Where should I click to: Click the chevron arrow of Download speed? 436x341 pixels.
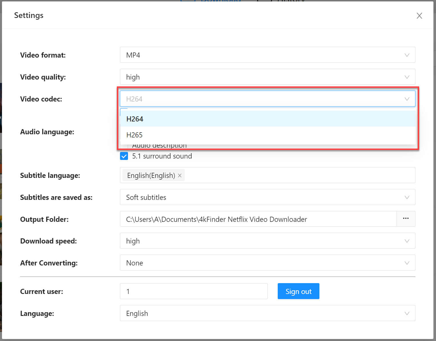click(407, 241)
